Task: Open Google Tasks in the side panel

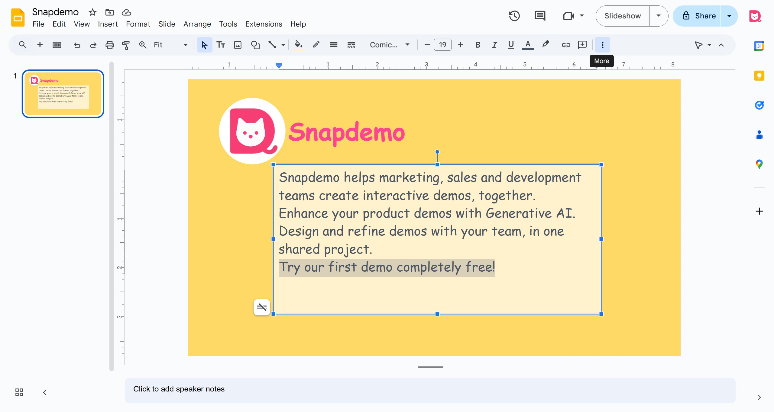Action: pyautogui.click(x=759, y=105)
